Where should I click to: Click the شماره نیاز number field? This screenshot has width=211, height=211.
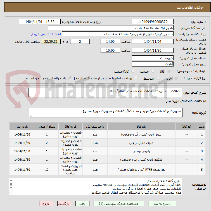(153, 22)
